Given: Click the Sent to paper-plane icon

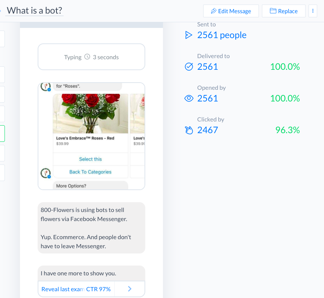Looking at the screenshot, I should click(189, 35).
